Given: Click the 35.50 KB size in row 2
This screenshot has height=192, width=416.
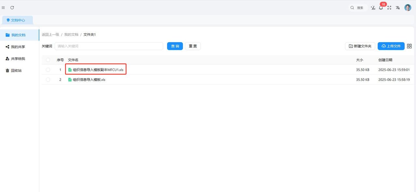Looking at the screenshot, I should 363,79.
